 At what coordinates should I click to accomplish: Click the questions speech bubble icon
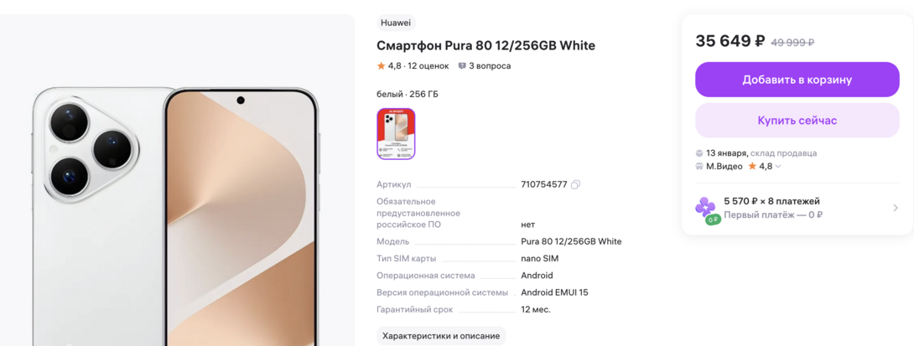tap(462, 66)
